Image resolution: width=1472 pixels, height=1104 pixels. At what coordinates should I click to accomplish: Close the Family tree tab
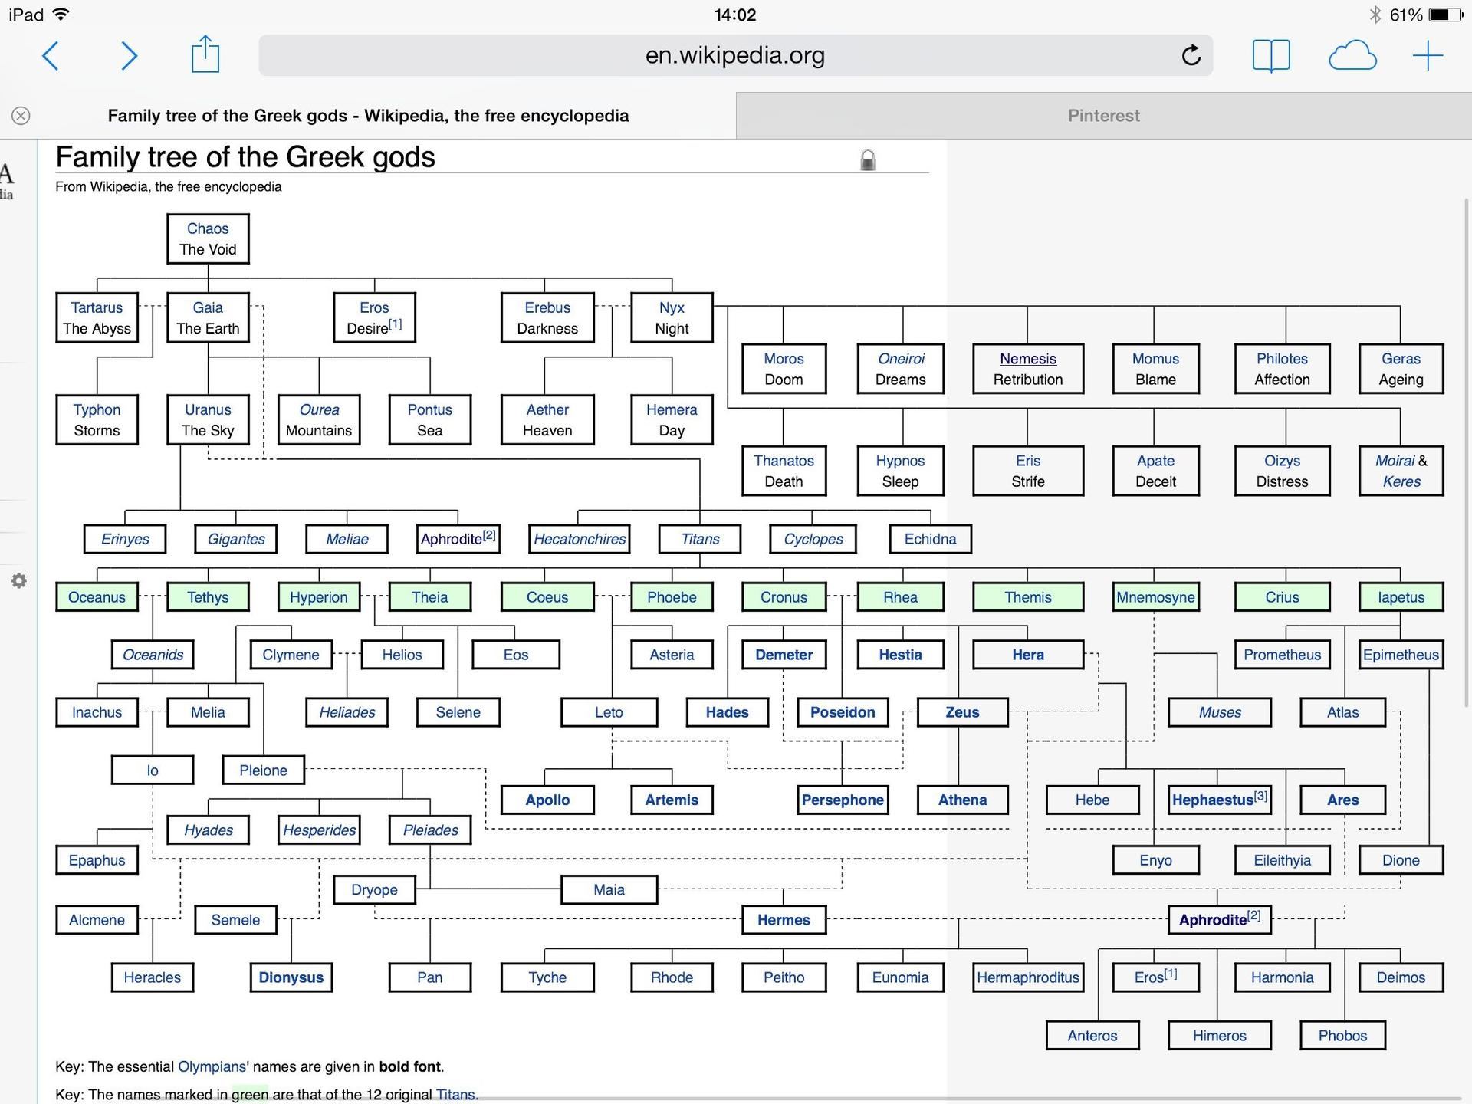(x=21, y=116)
